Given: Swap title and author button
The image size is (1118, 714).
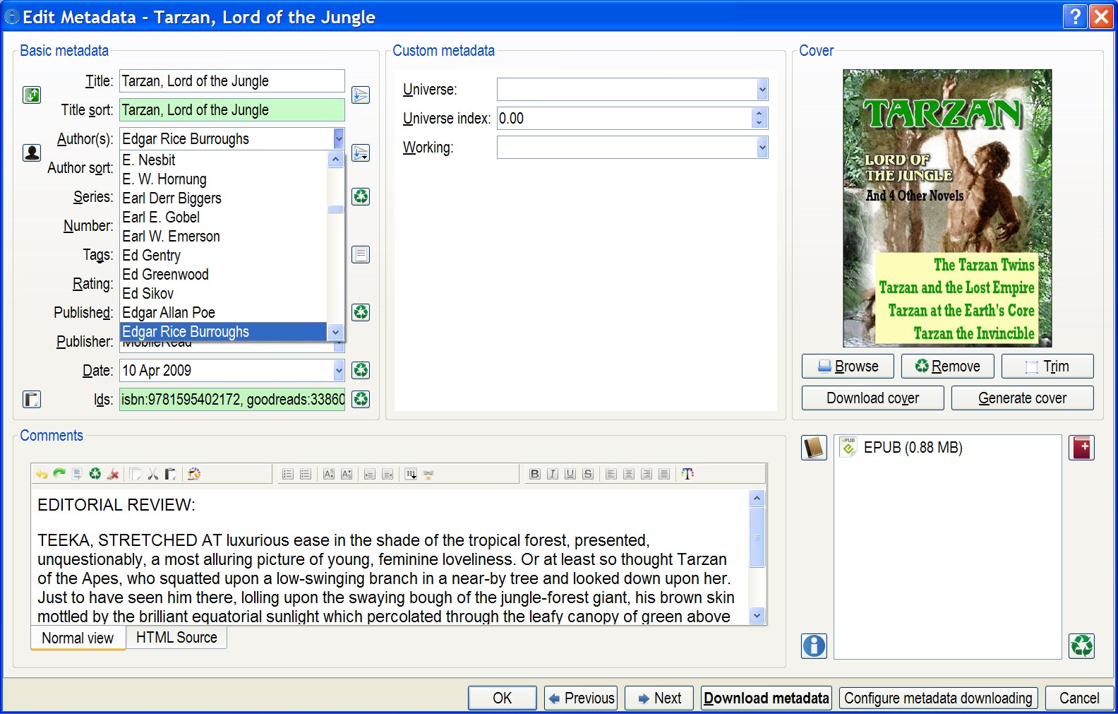Looking at the screenshot, I should tap(32, 95).
